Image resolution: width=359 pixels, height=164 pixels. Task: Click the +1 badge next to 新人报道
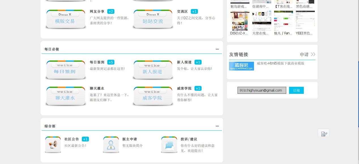point(198,62)
